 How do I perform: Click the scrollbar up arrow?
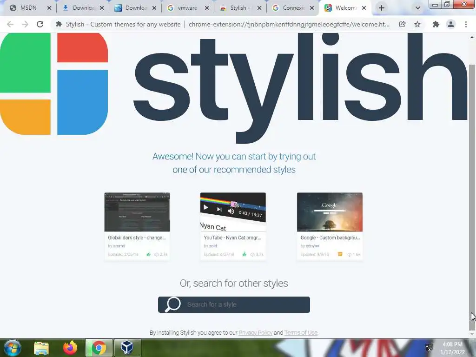coord(472,37)
